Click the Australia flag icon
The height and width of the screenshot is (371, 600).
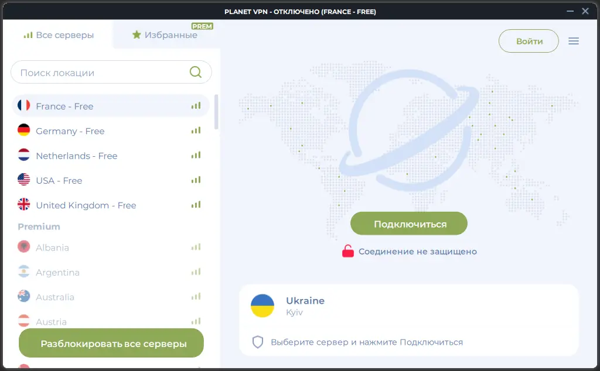[x=23, y=297]
